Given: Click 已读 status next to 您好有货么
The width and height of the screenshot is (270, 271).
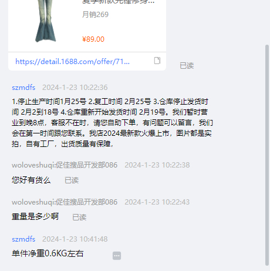Looking at the screenshot, I should [x=72, y=180].
